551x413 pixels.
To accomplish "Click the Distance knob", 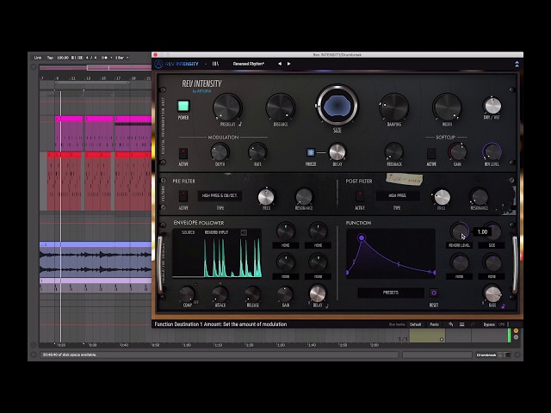I will click(x=281, y=107).
